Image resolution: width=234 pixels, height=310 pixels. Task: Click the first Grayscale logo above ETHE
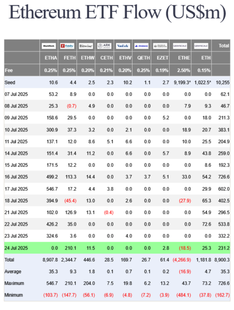pyautogui.click(x=180, y=46)
